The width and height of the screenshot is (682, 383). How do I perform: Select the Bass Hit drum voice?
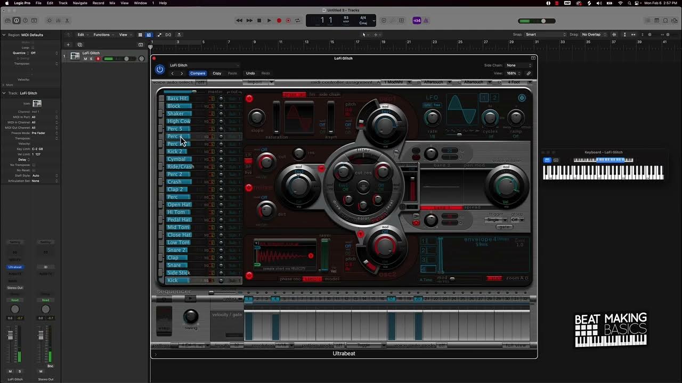pyautogui.click(x=178, y=98)
